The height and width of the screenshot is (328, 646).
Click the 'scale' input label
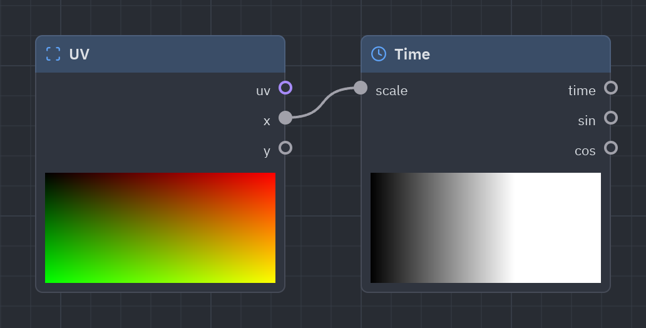[391, 91]
